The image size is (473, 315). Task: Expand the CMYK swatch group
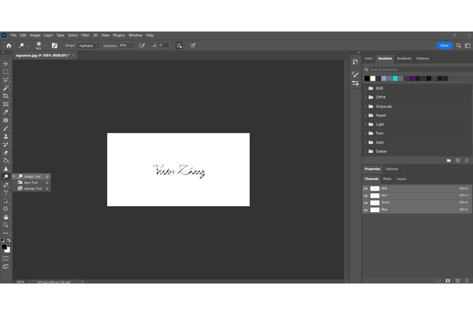[366, 97]
